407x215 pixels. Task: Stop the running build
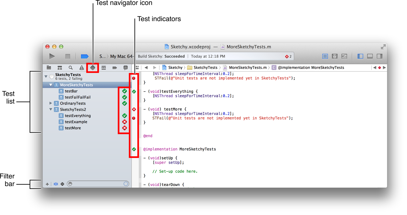(68, 56)
